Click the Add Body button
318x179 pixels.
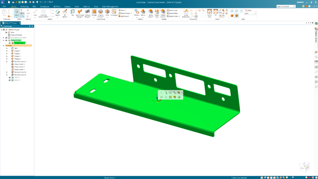tap(124, 16)
